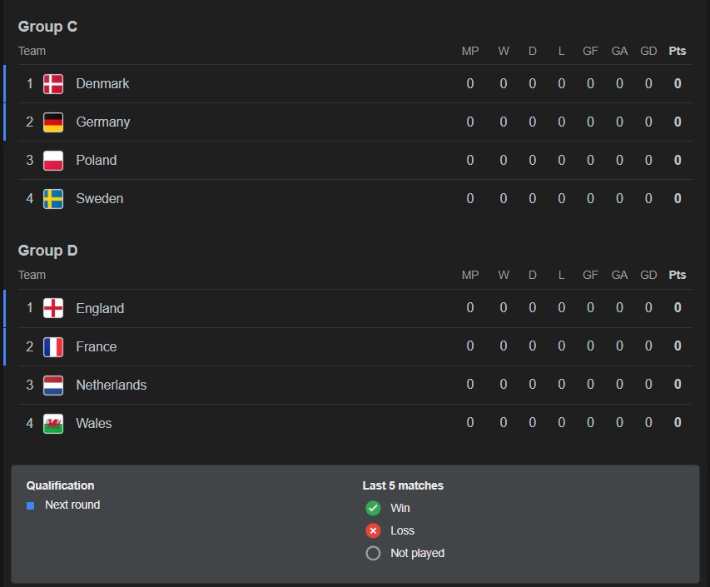This screenshot has width=710, height=587.
Task: Click the Group C heading
Action: click(x=47, y=27)
